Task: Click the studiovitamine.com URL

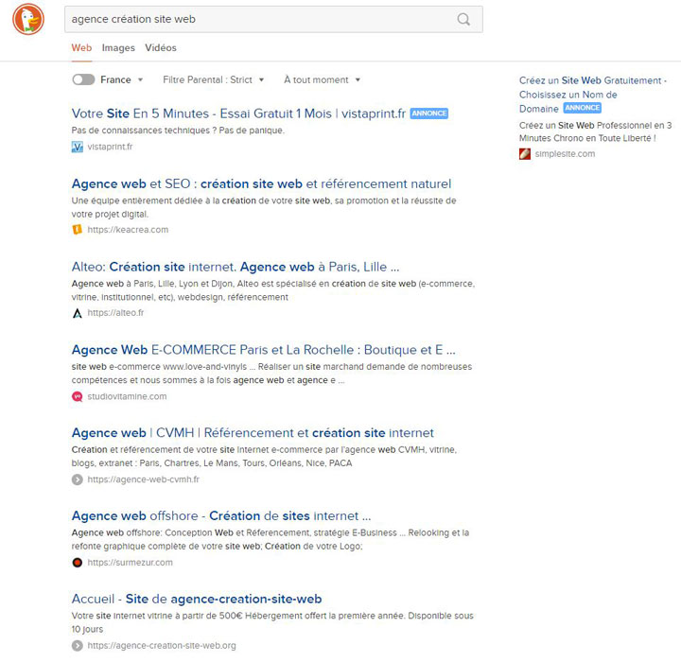Action: coord(127,396)
